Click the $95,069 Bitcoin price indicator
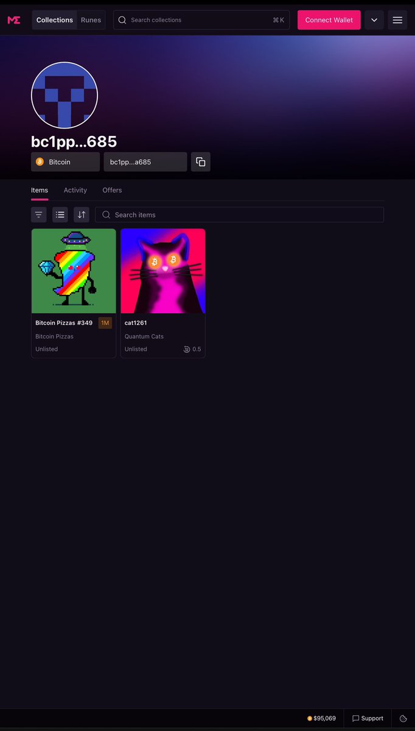The image size is (415, 731). click(321, 718)
